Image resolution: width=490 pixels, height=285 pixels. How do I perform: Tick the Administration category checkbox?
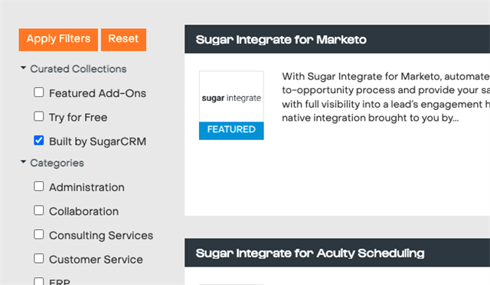pos(39,186)
